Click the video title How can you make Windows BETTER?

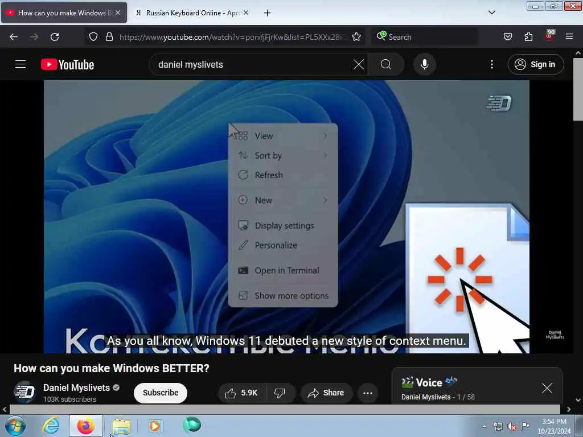point(112,368)
